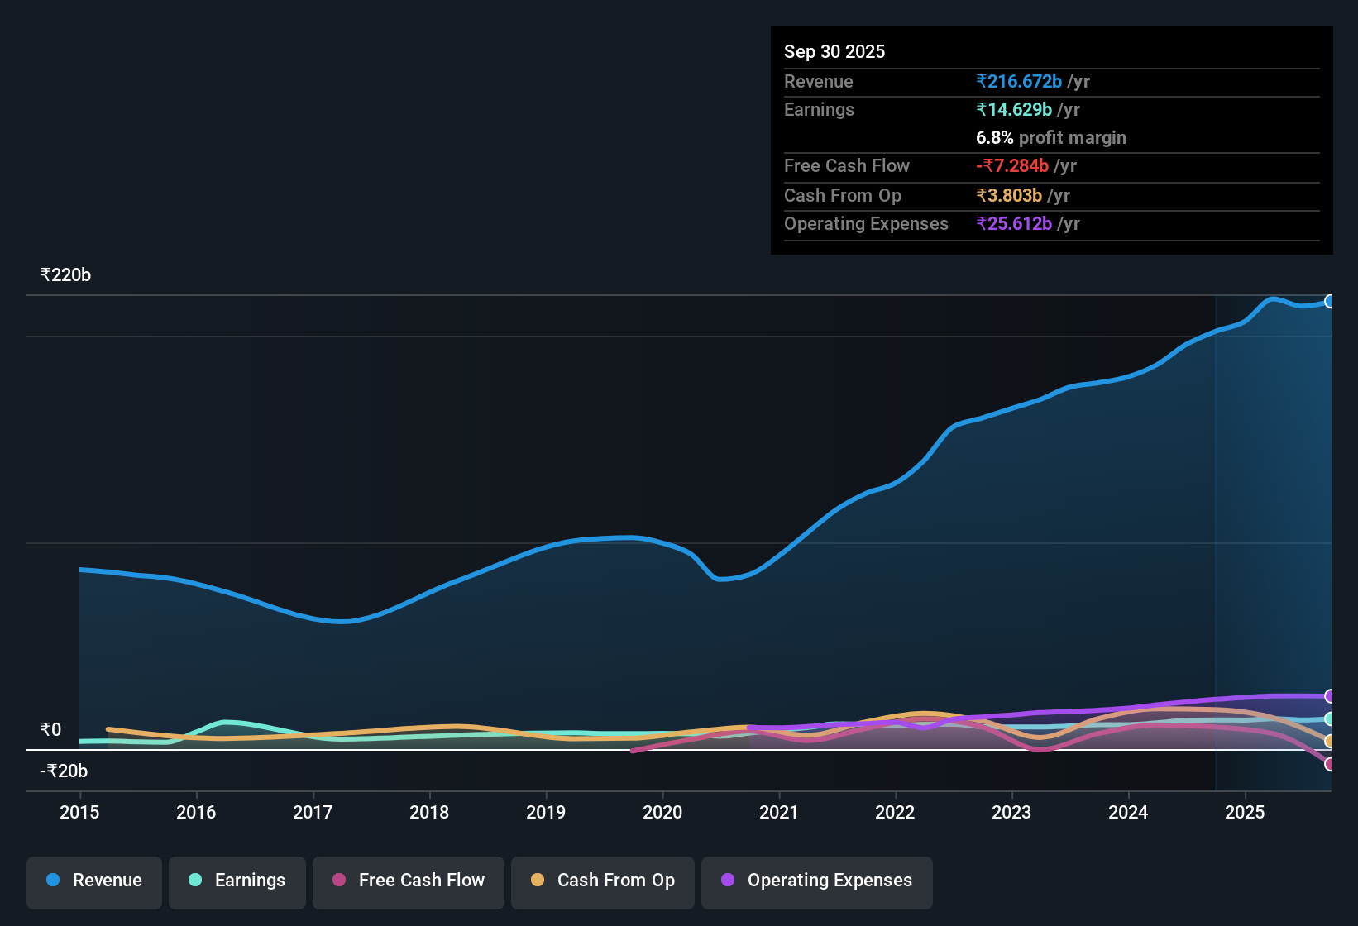This screenshot has width=1358, height=926.
Task: Click the blue Revenue legend dot
Action: coord(52,881)
